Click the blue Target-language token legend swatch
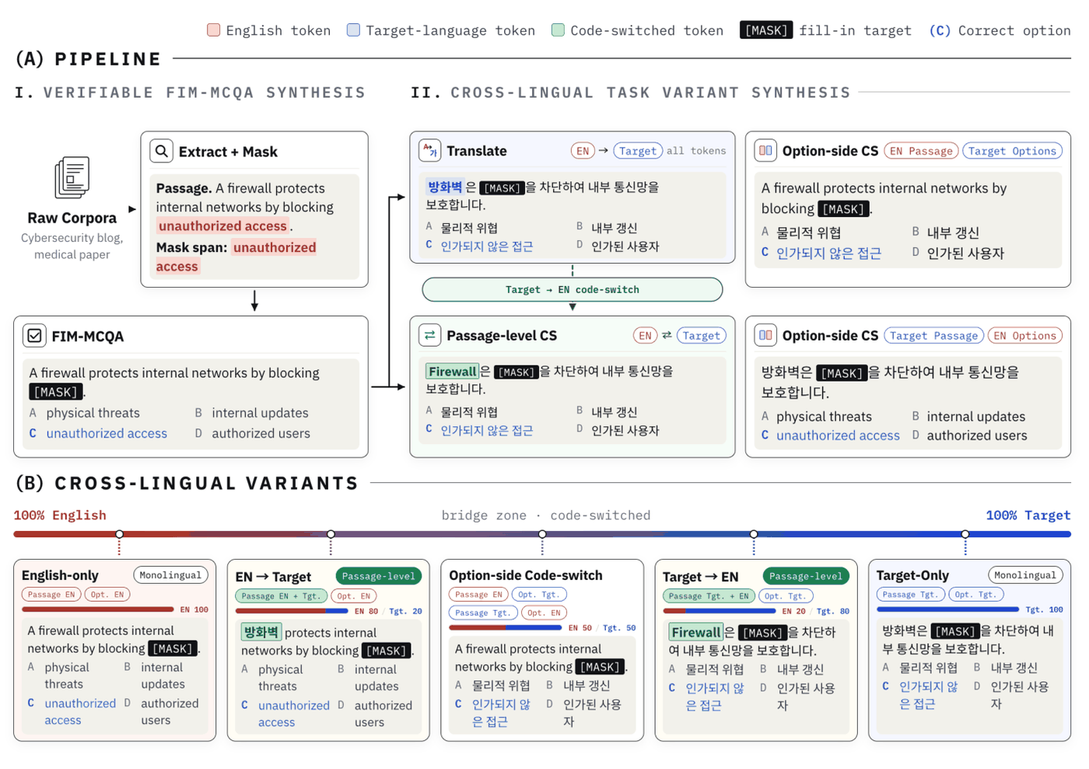 pyautogui.click(x=353, y=30)
